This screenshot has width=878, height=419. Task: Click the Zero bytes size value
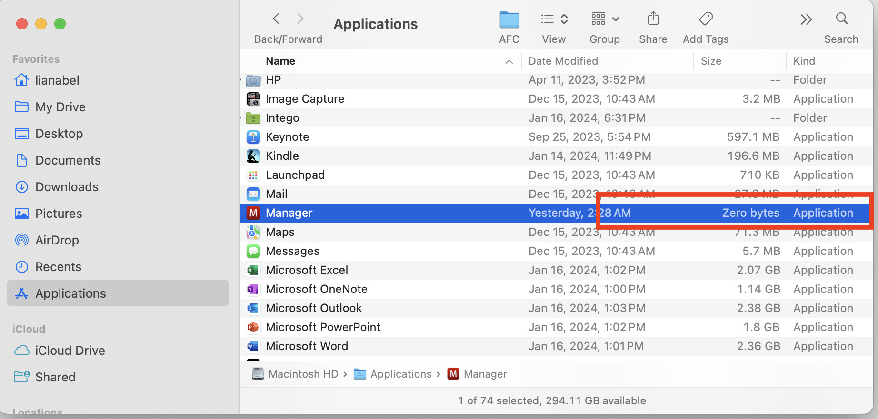[751, 213]
